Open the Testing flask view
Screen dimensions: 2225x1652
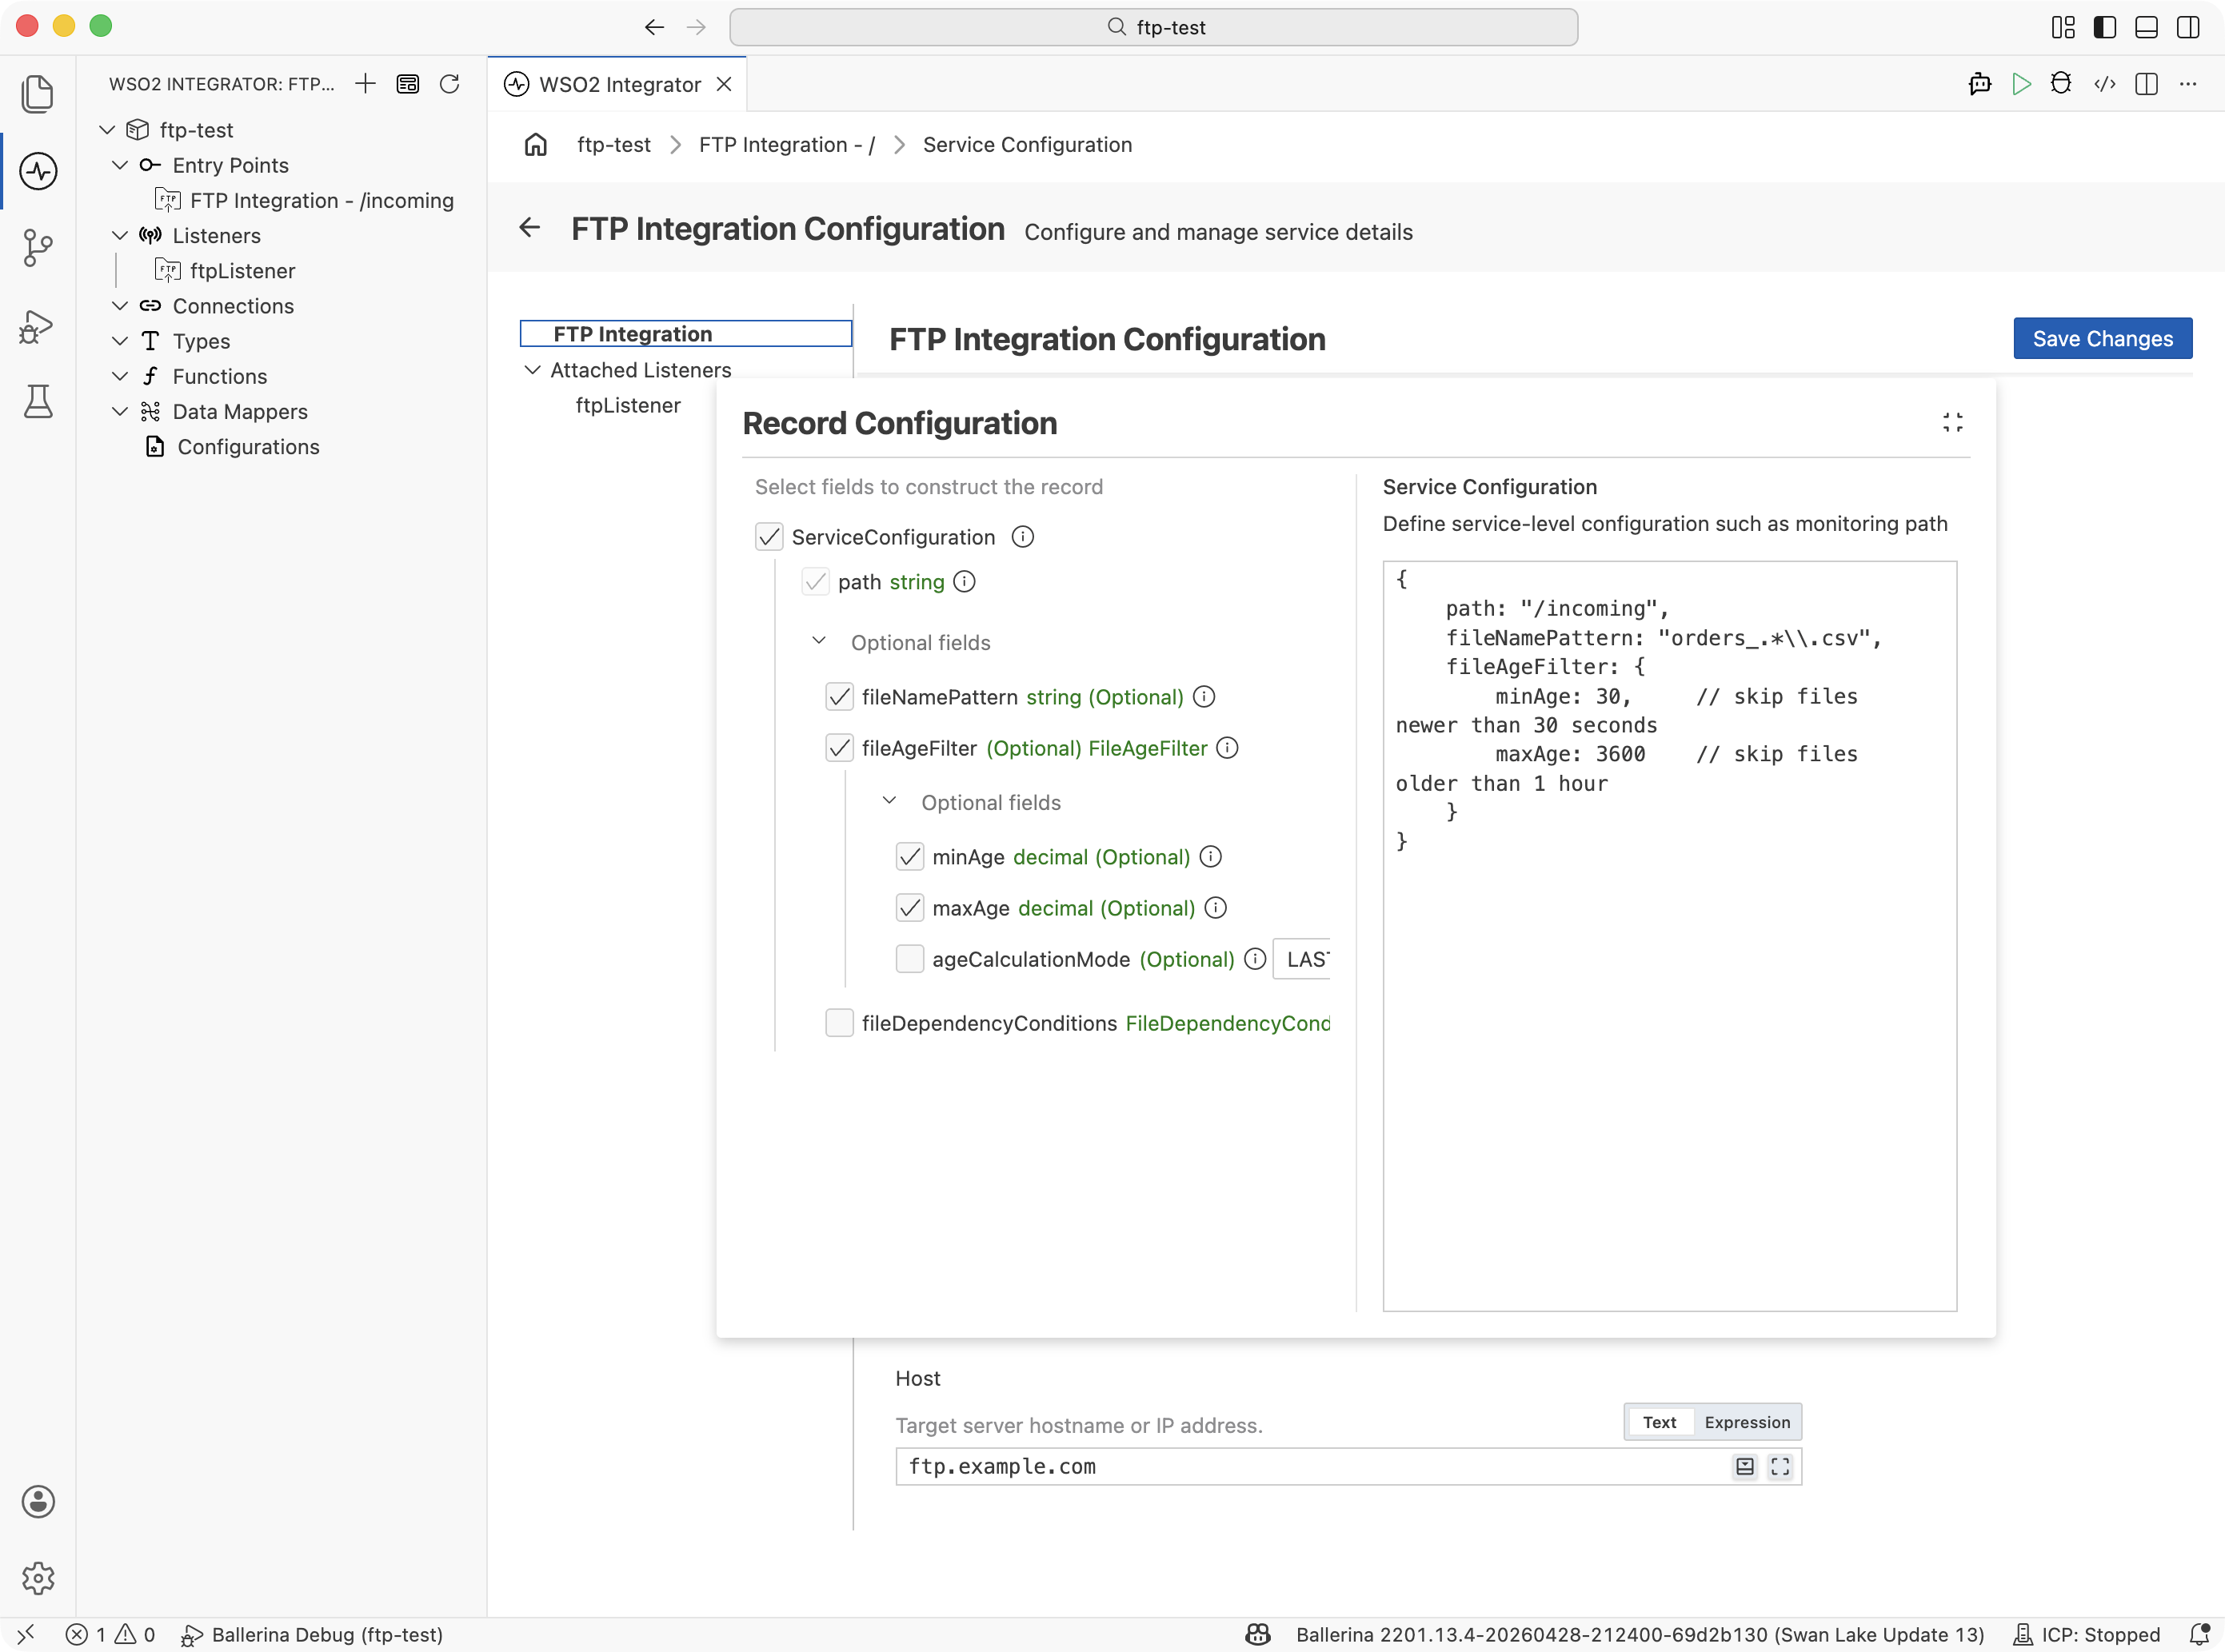pyautogui.click(x=38, y=402)
